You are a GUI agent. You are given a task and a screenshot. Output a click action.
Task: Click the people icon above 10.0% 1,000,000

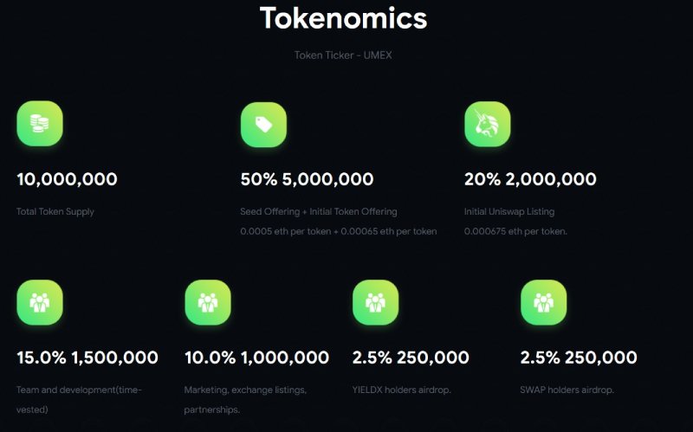(207, 302)
